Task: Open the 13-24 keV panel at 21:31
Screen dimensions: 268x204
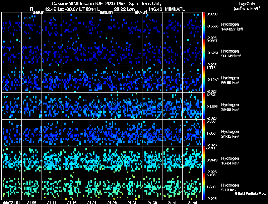Action: [x=132, y=160]
